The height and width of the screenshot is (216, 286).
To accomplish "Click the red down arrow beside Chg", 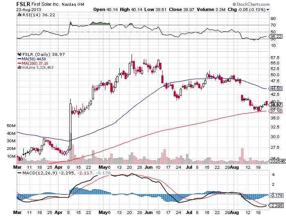I will pyautogui.click(x=268, y=10).
